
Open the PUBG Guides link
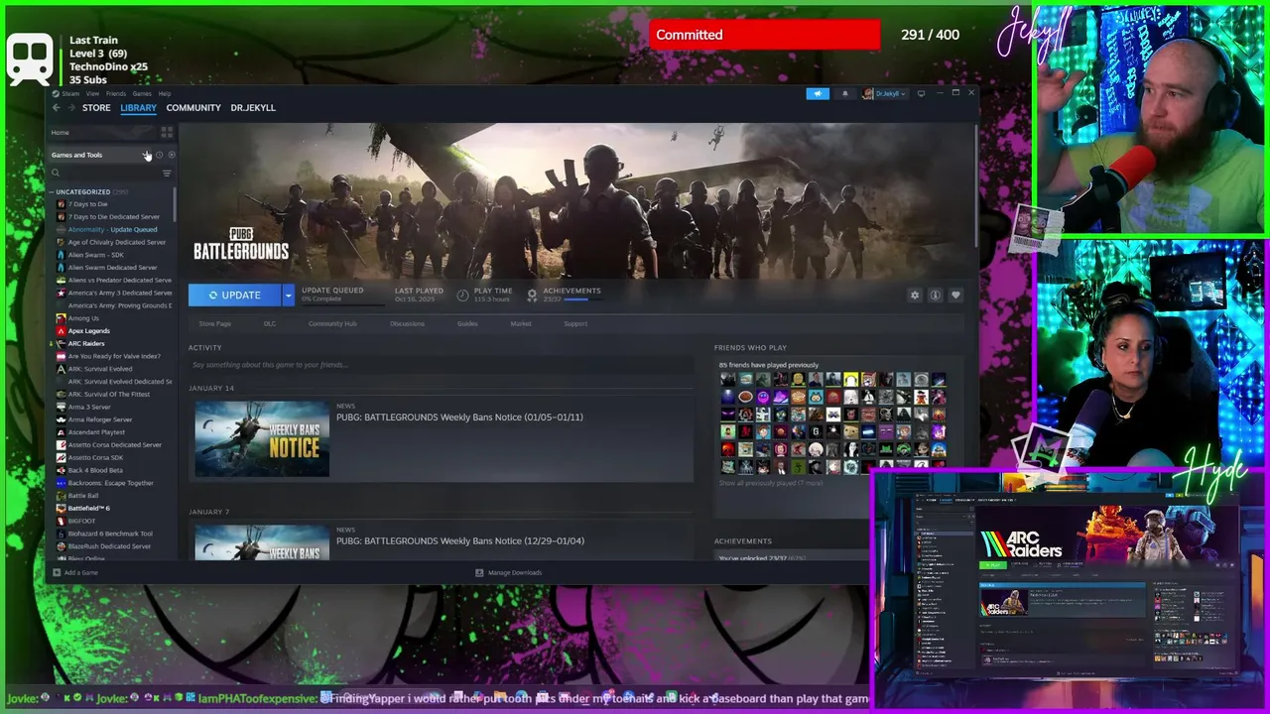467,323
